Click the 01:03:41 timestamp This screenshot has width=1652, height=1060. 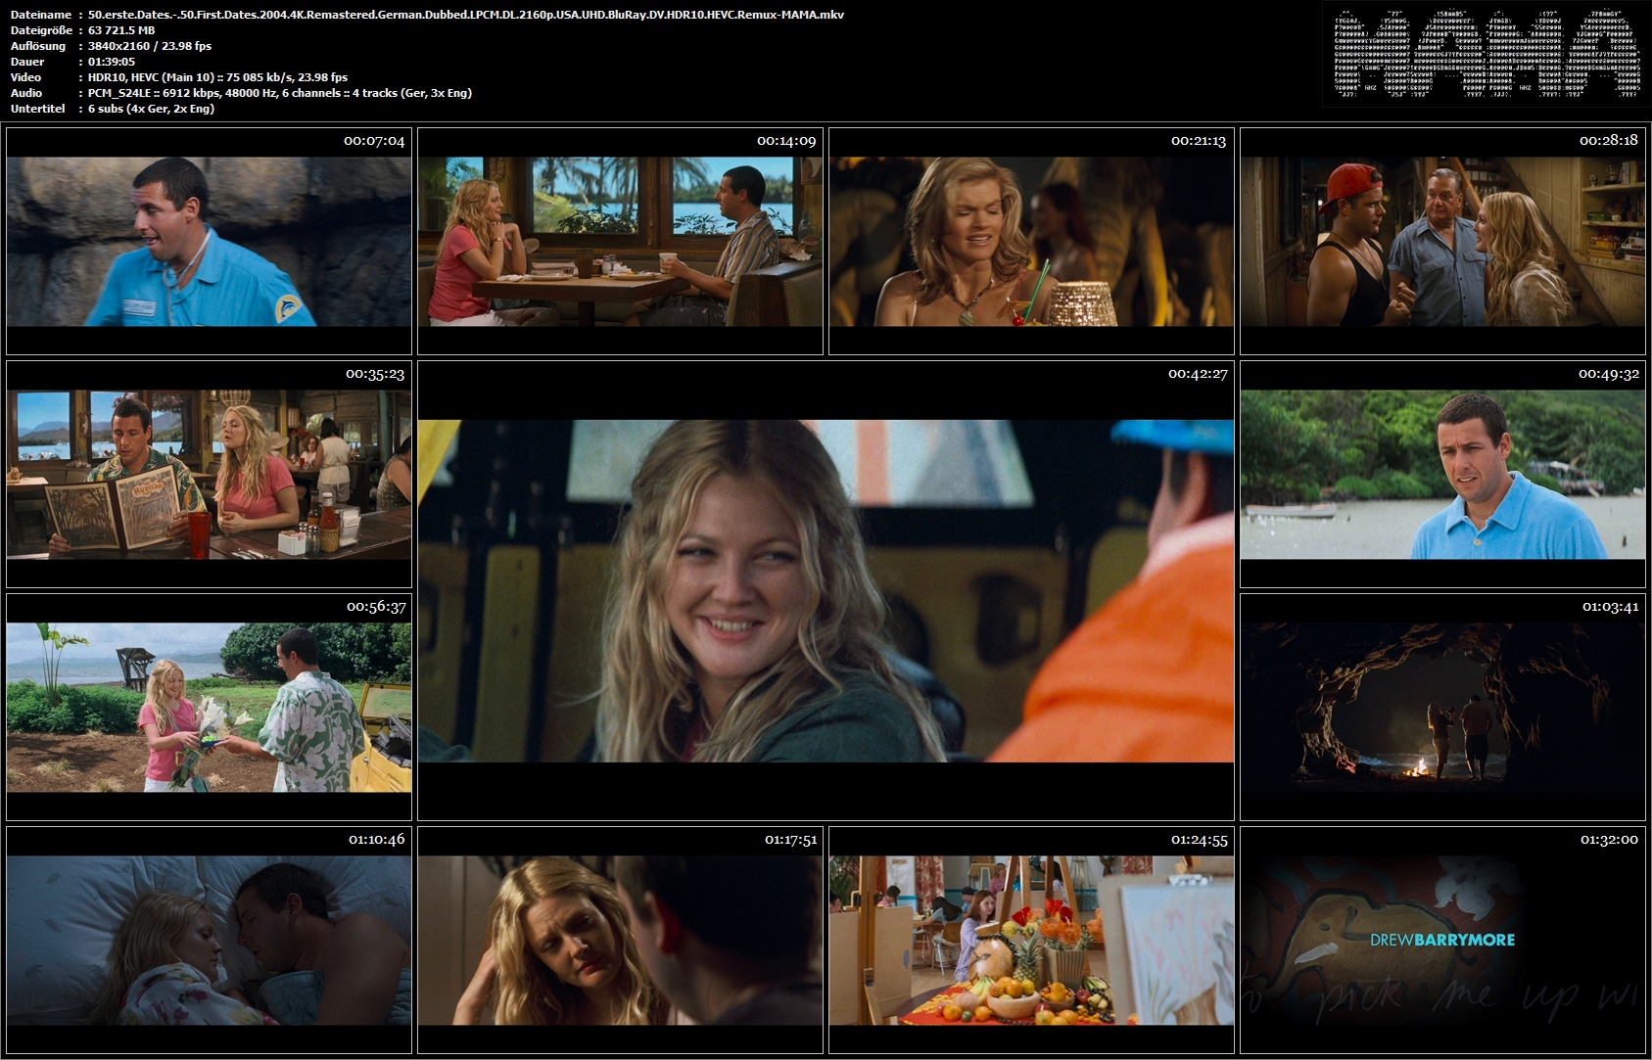(1611, 607)
